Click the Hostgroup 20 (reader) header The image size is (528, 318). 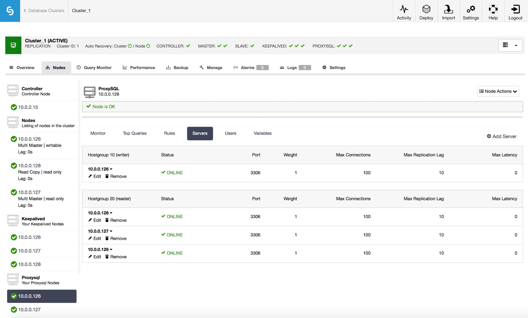point(109,199)
